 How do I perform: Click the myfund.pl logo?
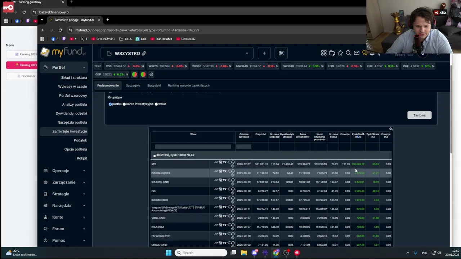click(63, 52)
